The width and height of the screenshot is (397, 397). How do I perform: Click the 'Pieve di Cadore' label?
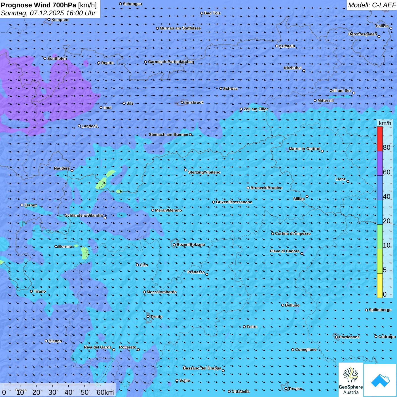point(285,251)
